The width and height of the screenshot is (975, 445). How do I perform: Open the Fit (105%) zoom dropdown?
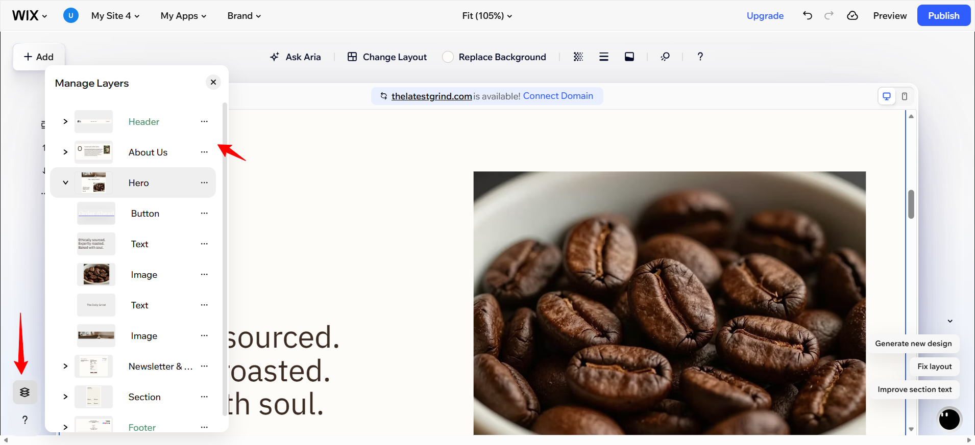click(487, 16)
